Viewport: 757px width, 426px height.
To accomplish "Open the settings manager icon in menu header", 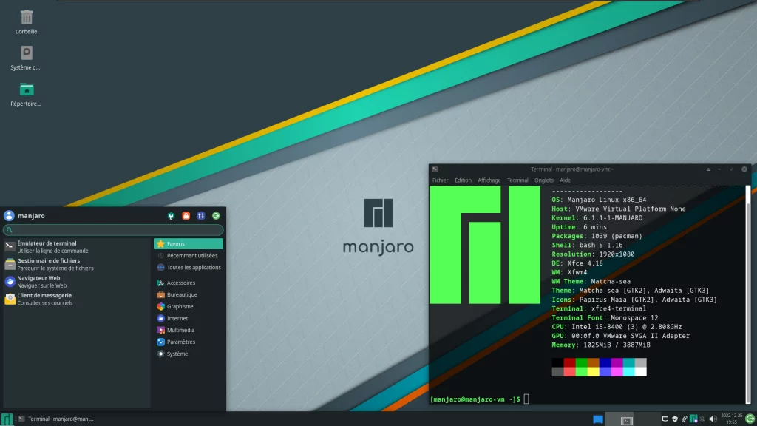I will coord(172,216).
